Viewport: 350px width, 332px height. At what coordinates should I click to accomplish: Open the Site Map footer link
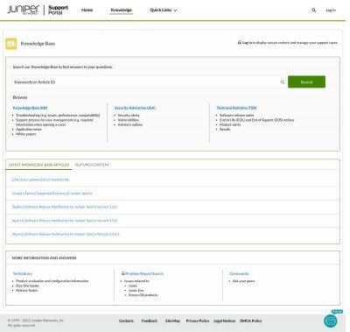[172, 321]
